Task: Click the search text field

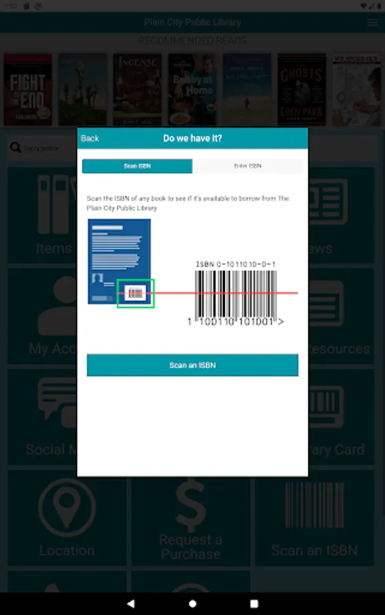Action: pyautogui.click(x=42, y=148)
